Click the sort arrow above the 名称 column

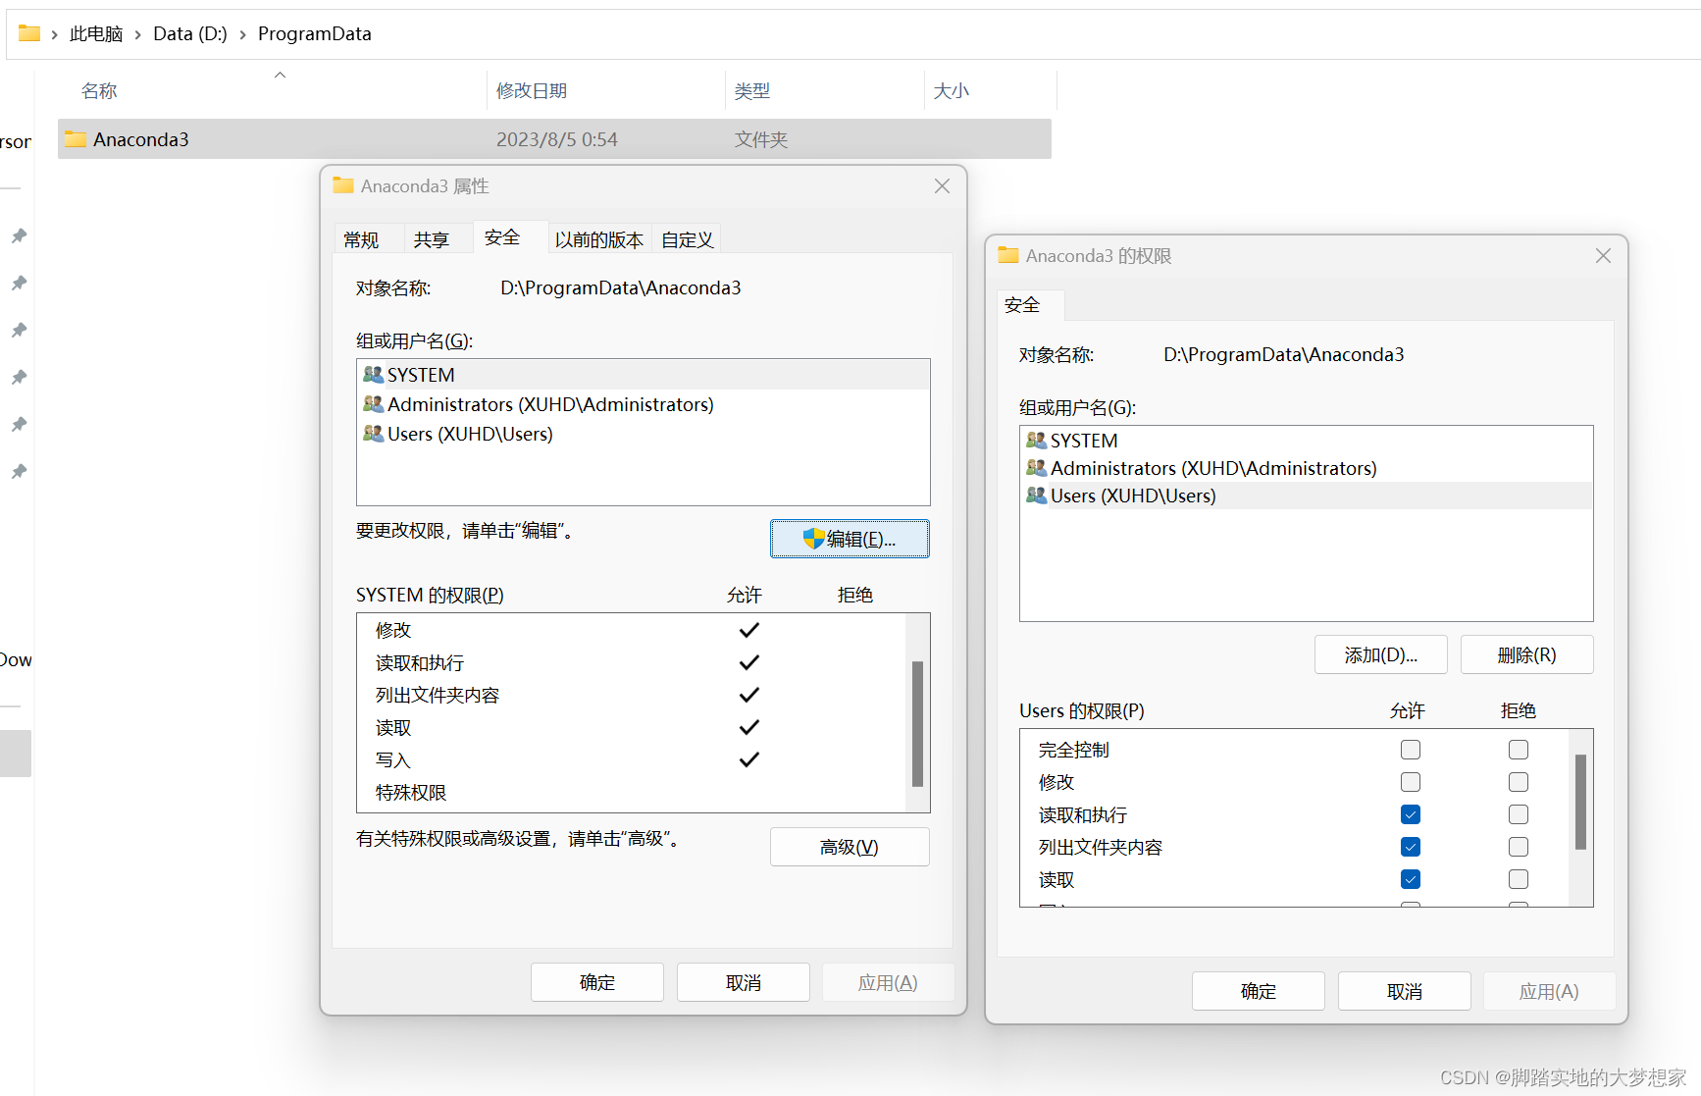(x=280, y=73)
